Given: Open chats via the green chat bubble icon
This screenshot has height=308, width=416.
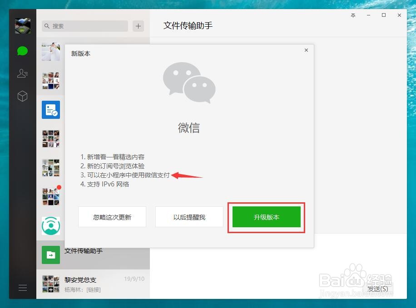Looking at the screenshot, I should 22,51.
